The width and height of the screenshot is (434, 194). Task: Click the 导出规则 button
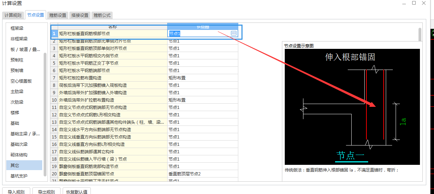click(x=46, y=192)
